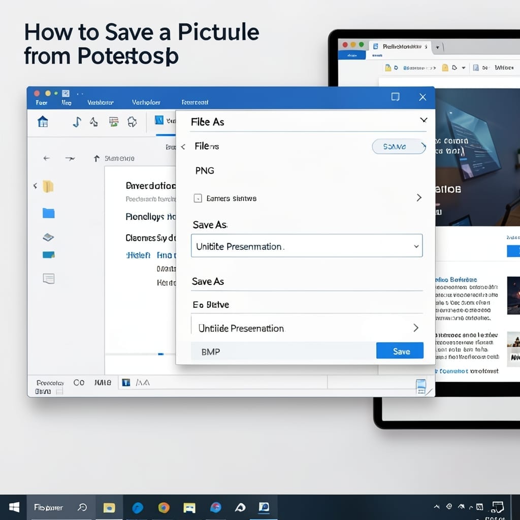Open the upper article thumbnail in the browser
This screenshot has height=520, width=520.
[513, 296]
